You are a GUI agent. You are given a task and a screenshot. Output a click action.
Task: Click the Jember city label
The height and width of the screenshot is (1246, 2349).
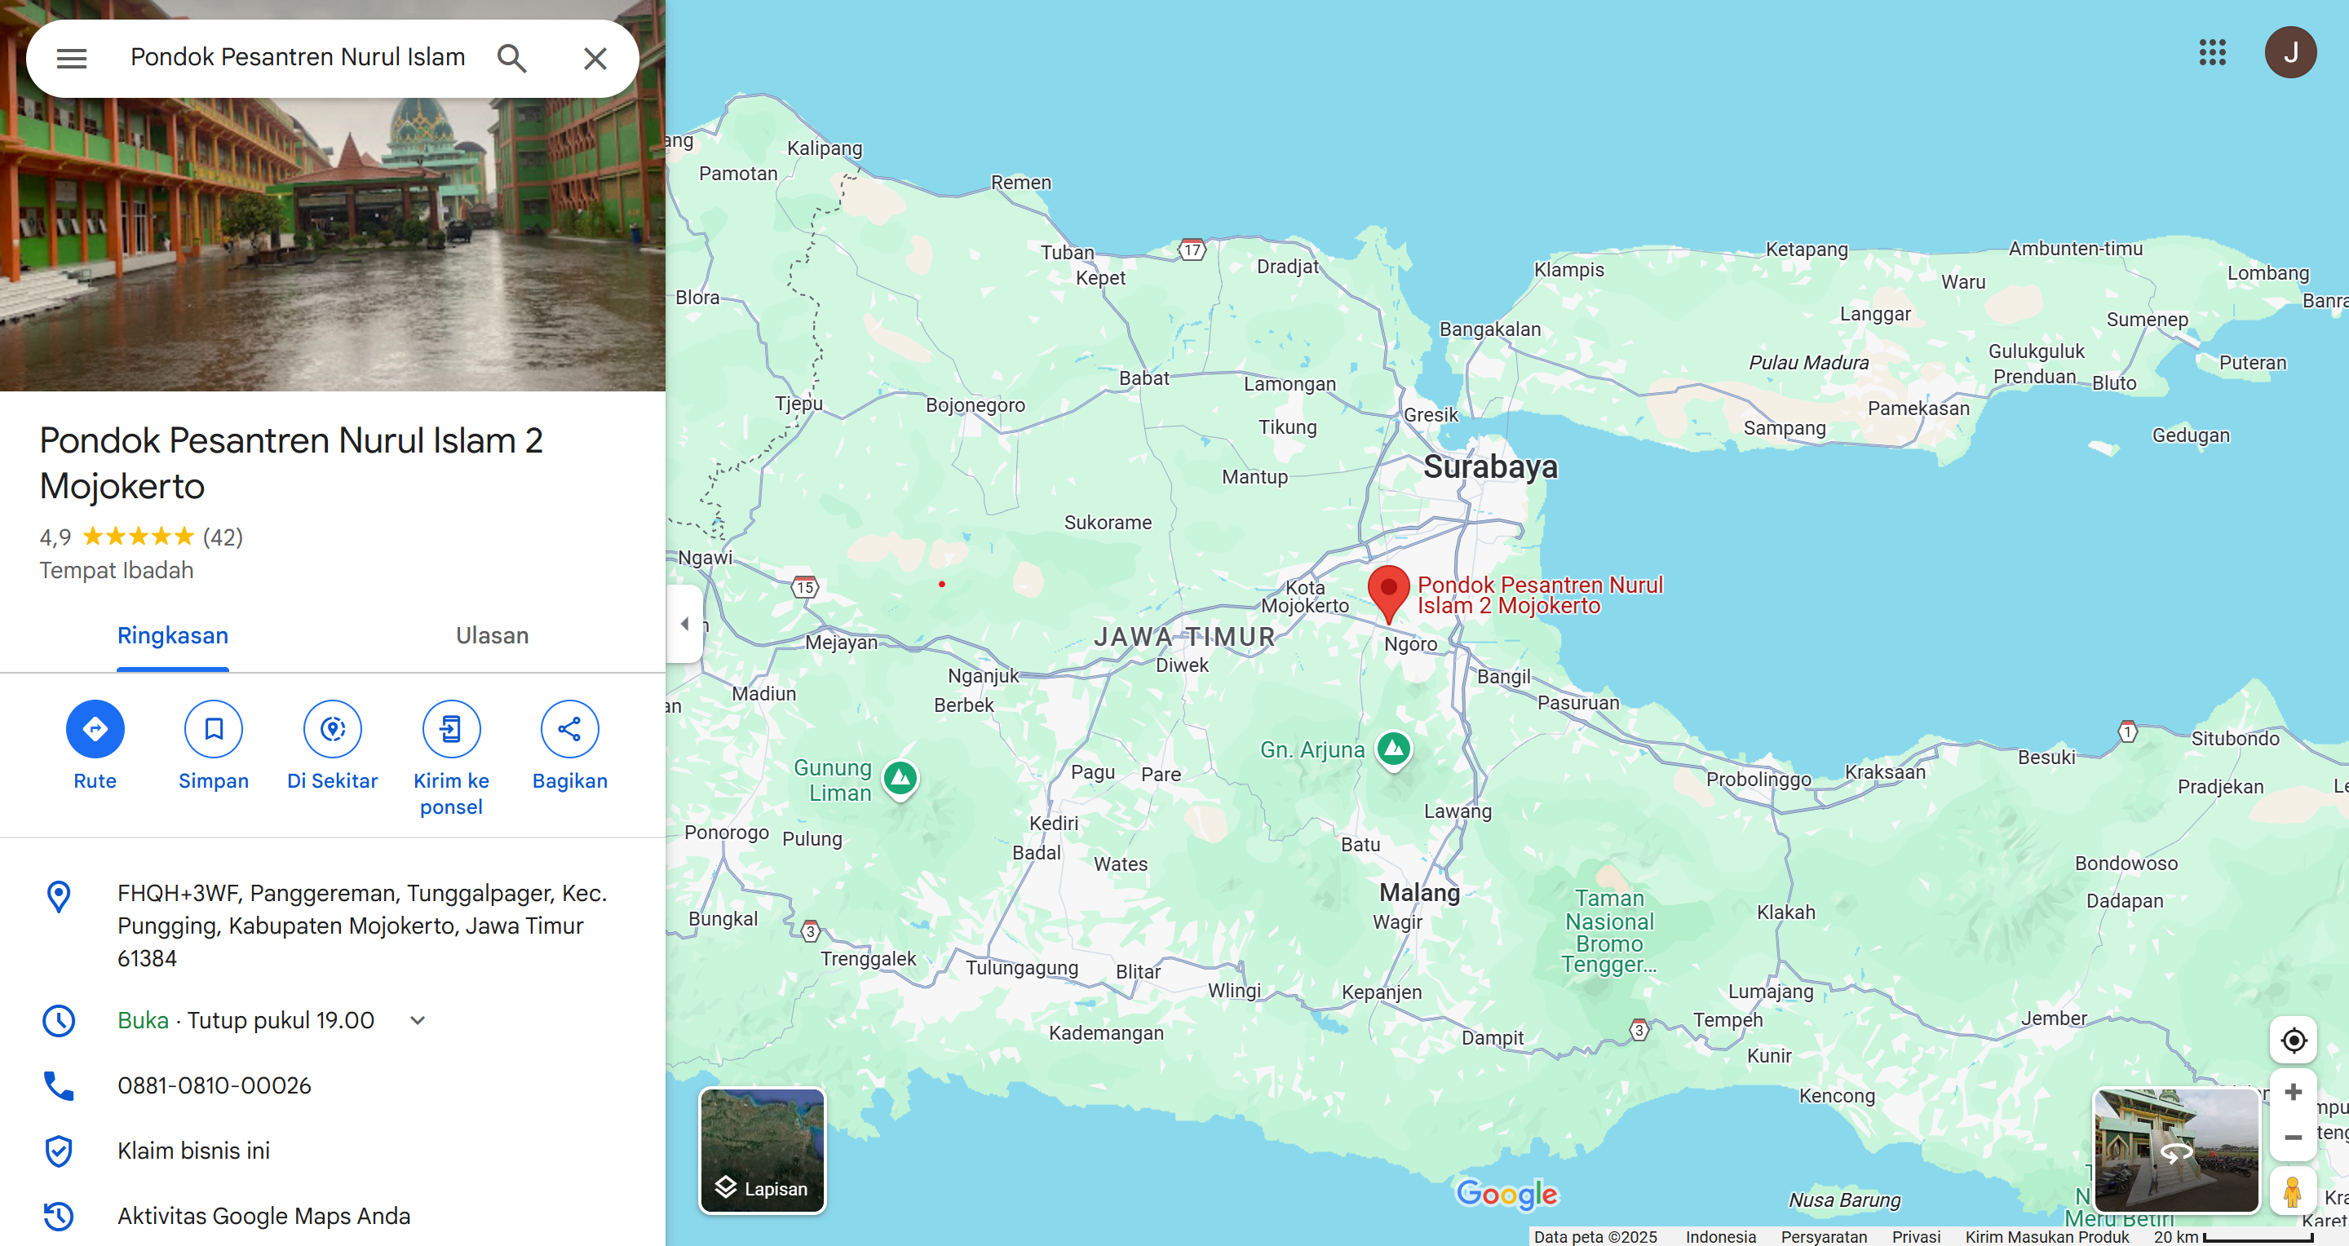click(x=2054, y=1018)
